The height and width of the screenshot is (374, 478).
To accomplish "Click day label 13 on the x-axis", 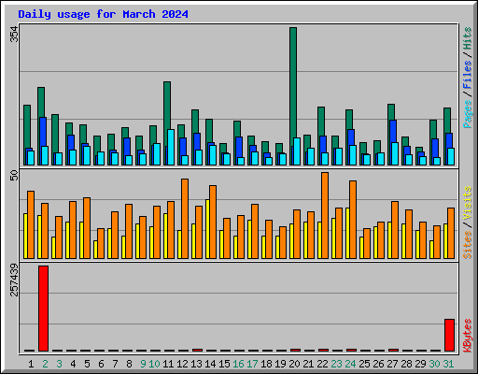I will [x=196, y=364].
